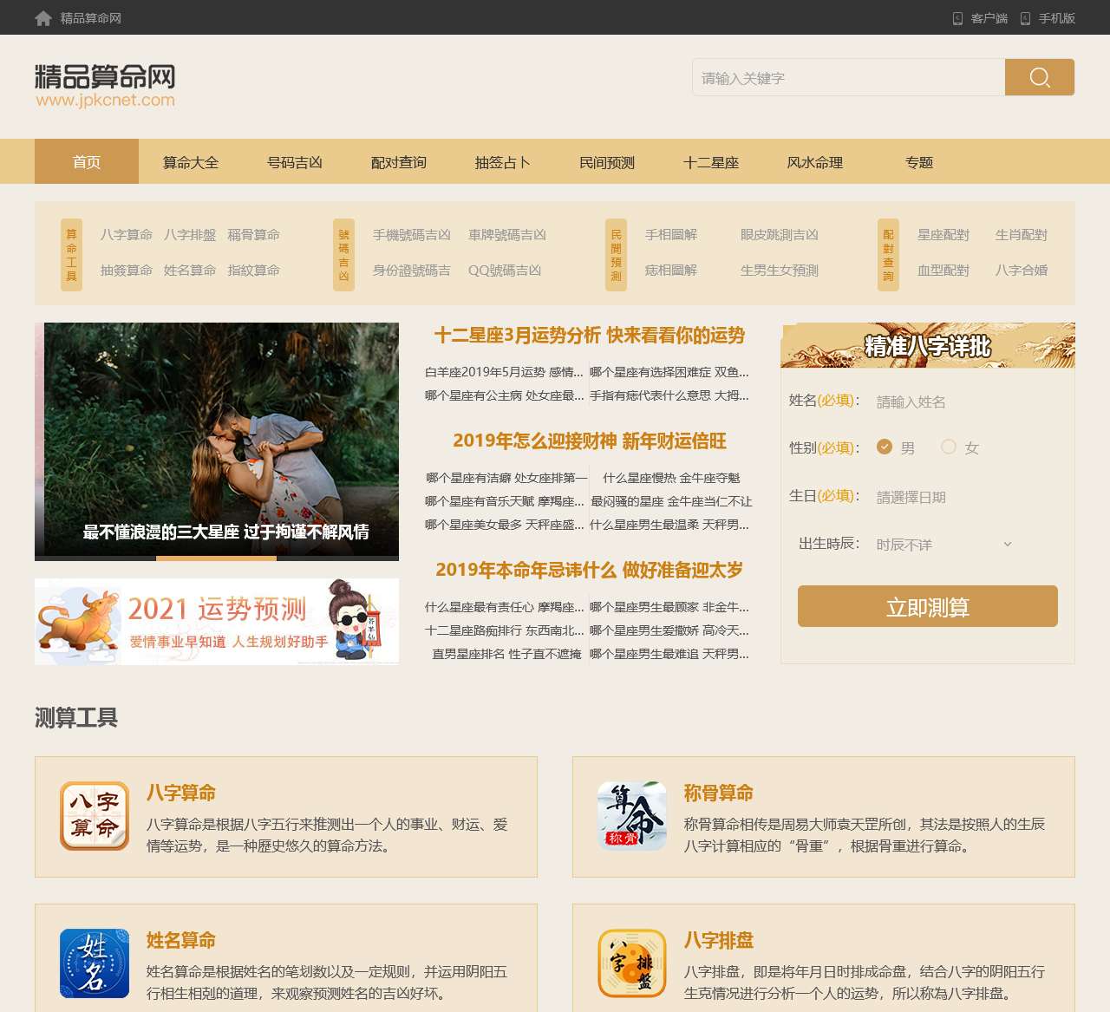Open article 哪个星座有洁癖 处女座排第一

coord(506,478)
